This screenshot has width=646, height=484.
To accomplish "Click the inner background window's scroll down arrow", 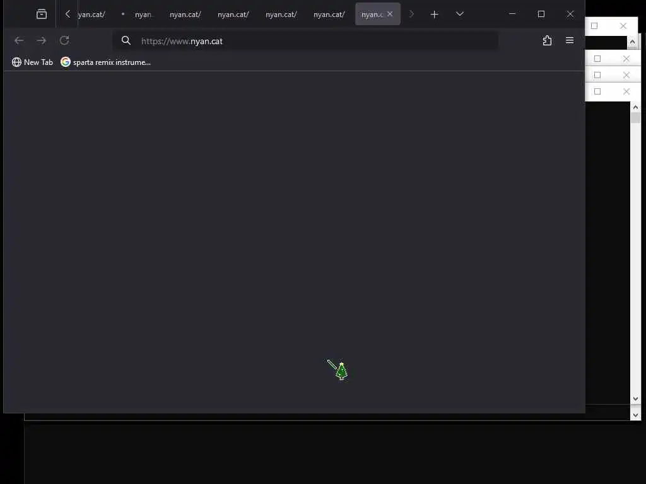I will pyautogui.click(x=635, y=398).
